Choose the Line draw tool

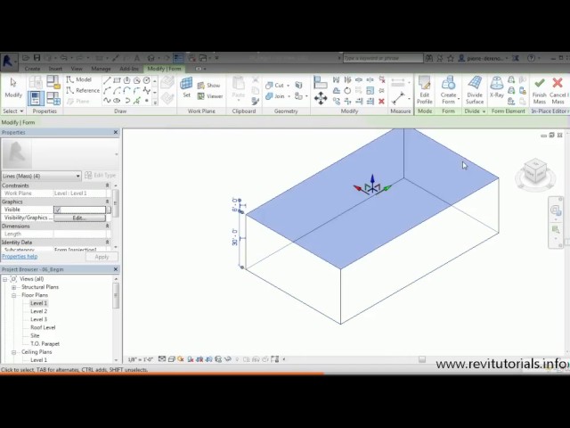click(x=107, y=80)
